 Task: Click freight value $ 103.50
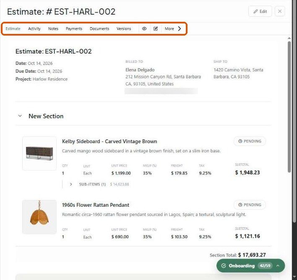179,237
